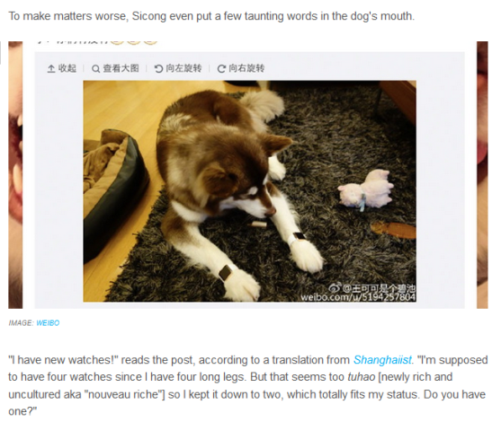Viewport: 501px width, 422px height.
Task: Click the emoji faces cut off above the toolbar
Action: pyautogui.click(x=134, y=43)
